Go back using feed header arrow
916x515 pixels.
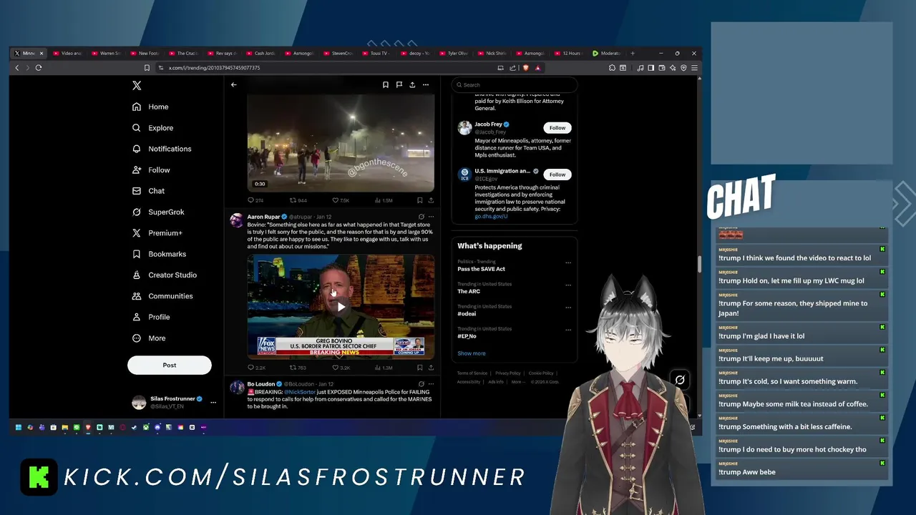tap(233, 84)
